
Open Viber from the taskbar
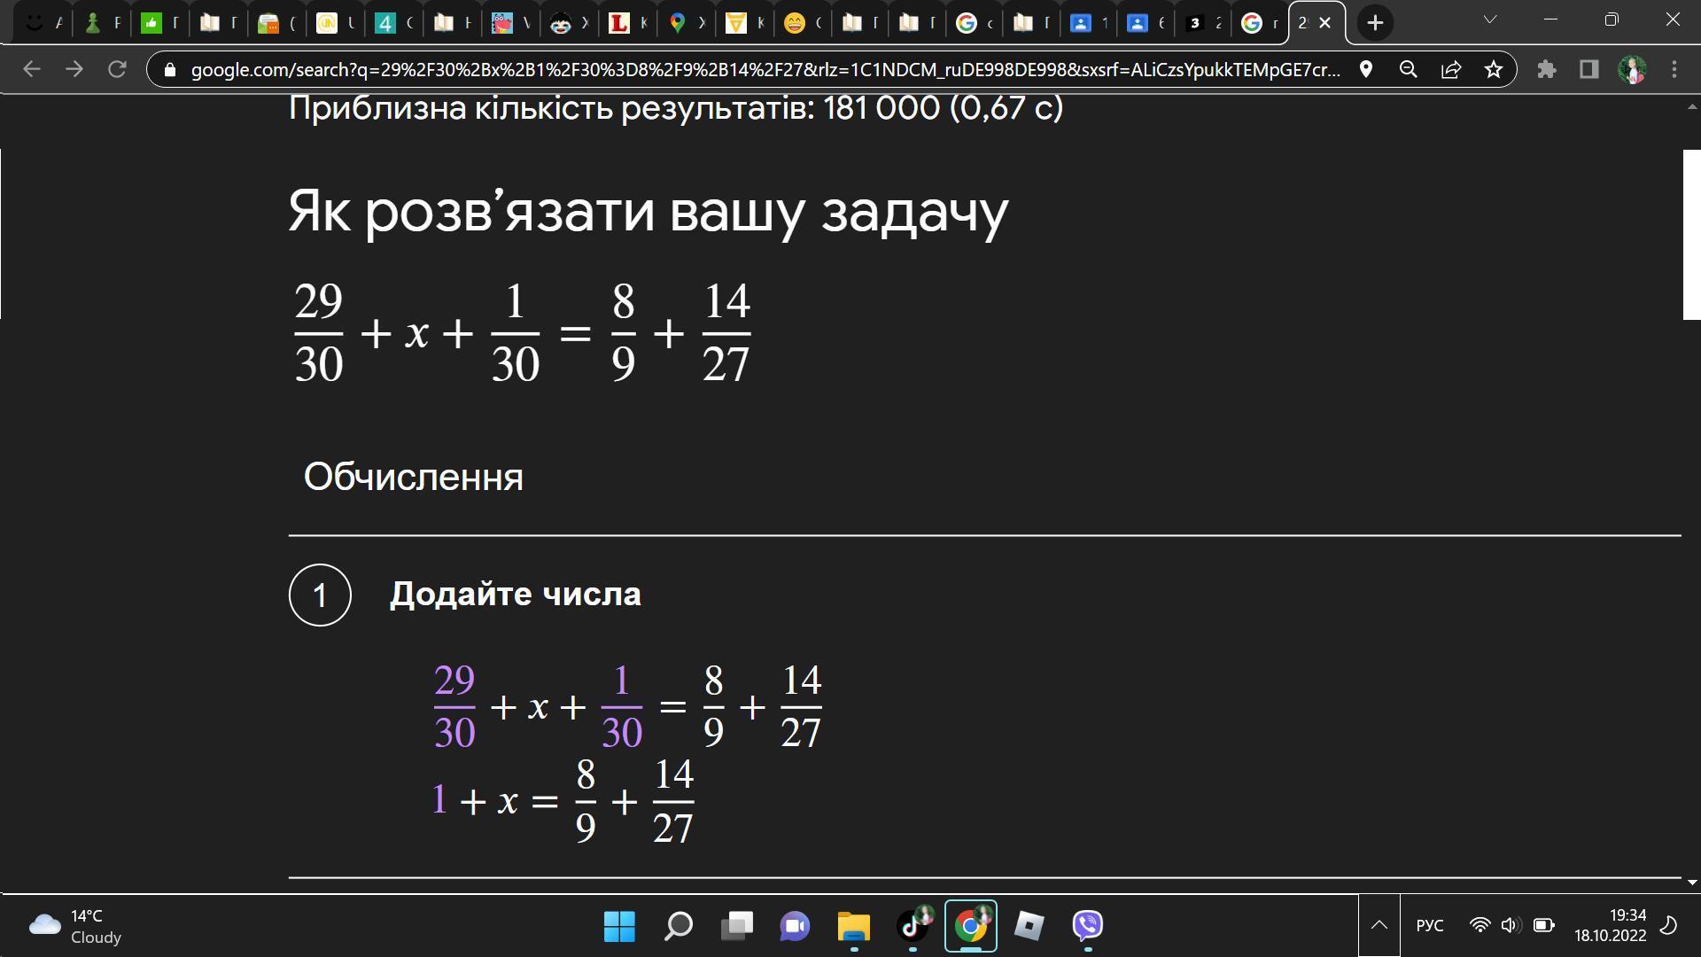[1087, 925]
